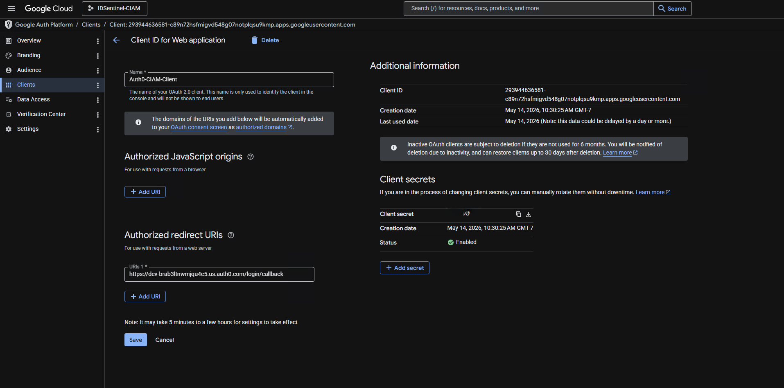The image size is (784, 388).
Task: Click the Google Auth Platform shield icon
Action: (9, 25)
